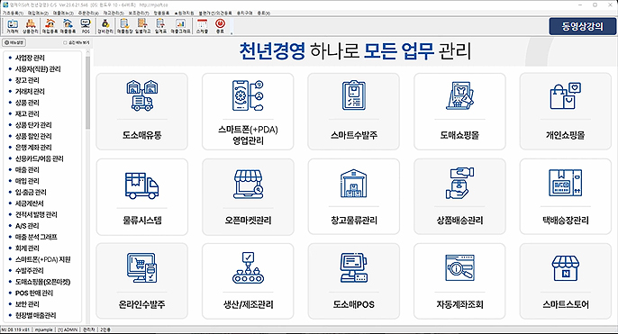Image resolution: width=618 pixels, height=334 pixels.
Task: Select 신용카드/어음 관리 in sidebar
Action: coord(40,158)
